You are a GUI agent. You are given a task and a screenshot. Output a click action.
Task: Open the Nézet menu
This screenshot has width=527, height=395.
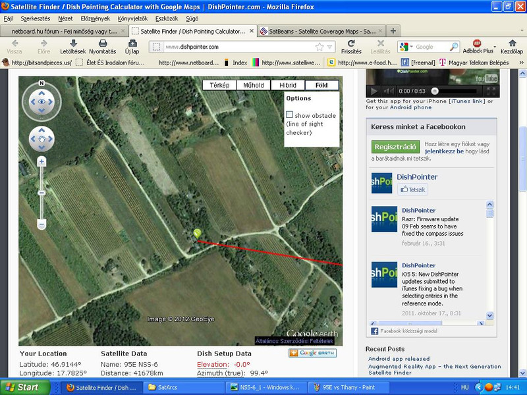click(65, 18)
